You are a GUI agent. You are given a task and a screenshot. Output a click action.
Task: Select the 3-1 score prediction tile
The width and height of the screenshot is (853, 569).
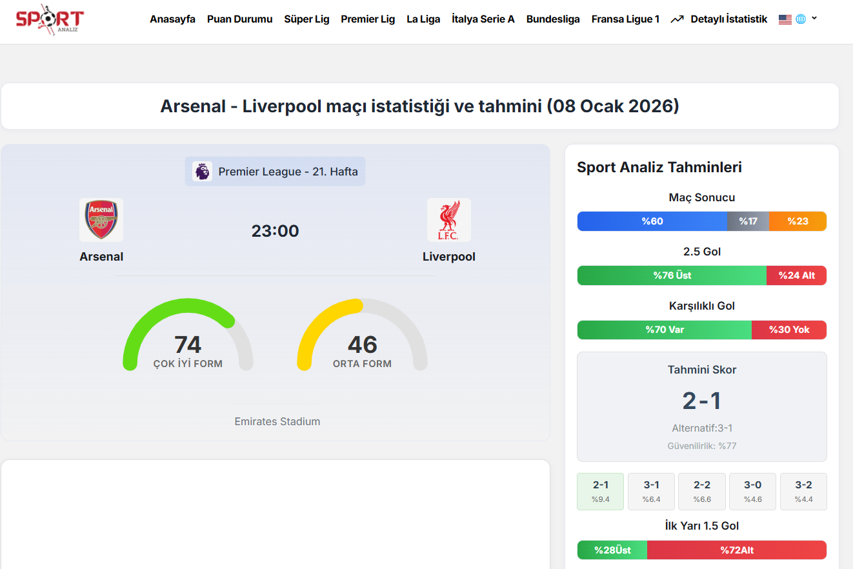[651, 492]
